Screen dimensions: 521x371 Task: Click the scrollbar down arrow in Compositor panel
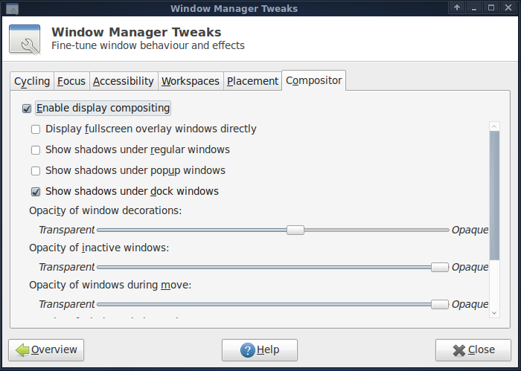pos(494,313)
